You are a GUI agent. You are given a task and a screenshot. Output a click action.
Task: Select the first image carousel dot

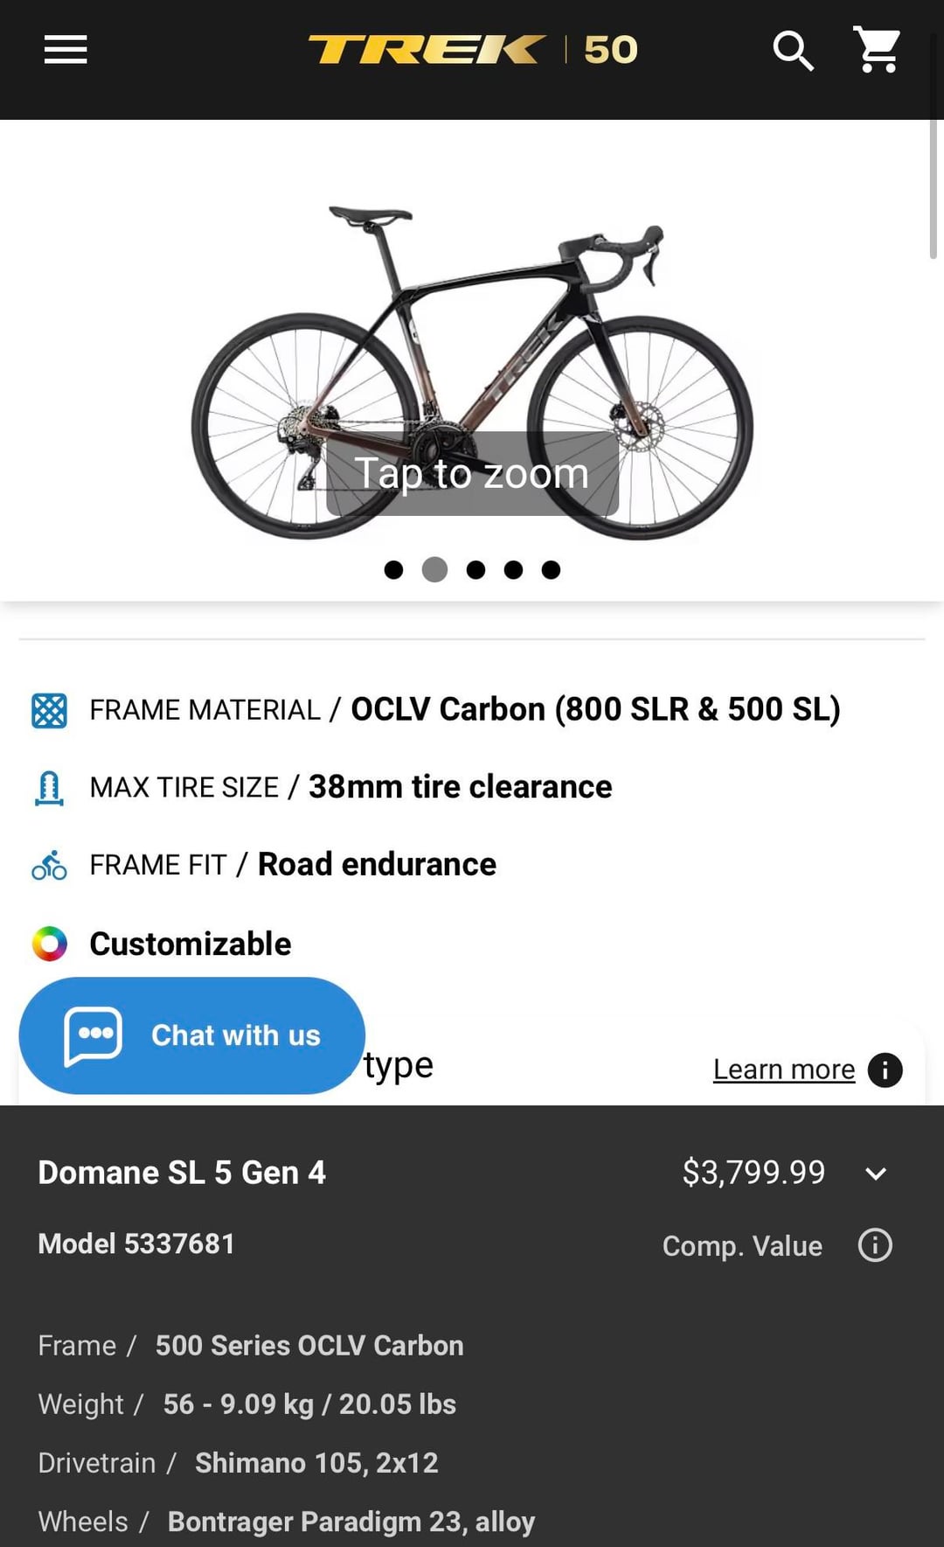[394, 570]
